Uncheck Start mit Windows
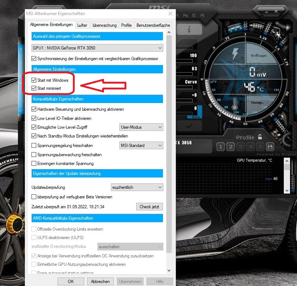Screen dimensions: 297x286 tap(34, 80)
